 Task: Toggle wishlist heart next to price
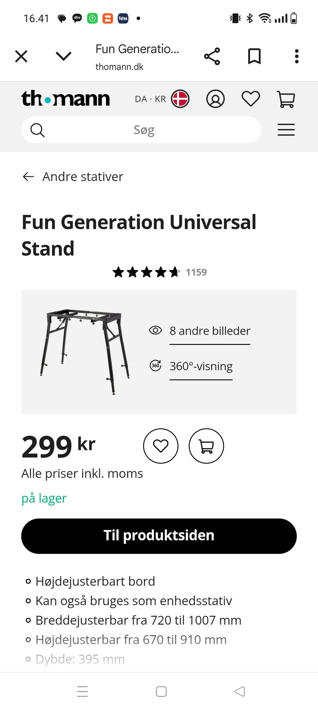pyautogui.click(x=161, y=446)
